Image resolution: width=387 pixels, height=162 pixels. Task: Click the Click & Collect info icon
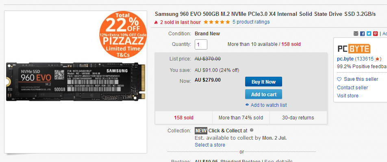click(x=252, y=130)
